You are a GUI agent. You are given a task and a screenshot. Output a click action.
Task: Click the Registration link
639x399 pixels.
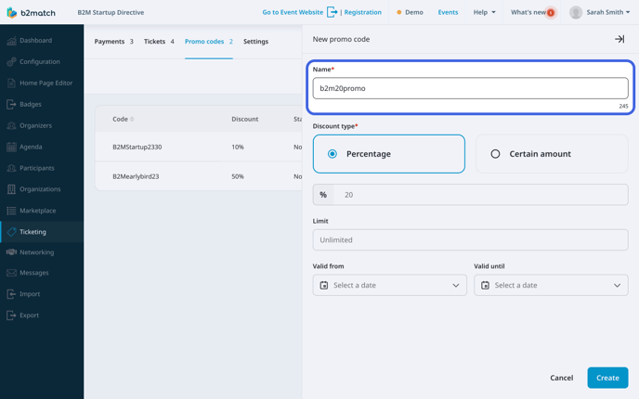pos(363,12)
